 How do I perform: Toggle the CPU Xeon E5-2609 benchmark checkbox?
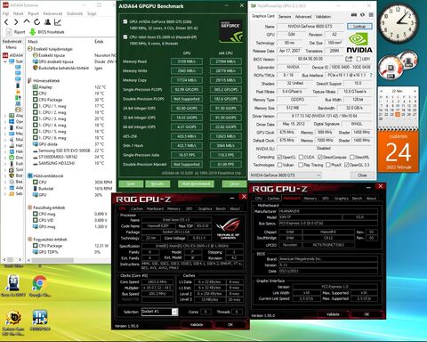(x=125, y=37)
